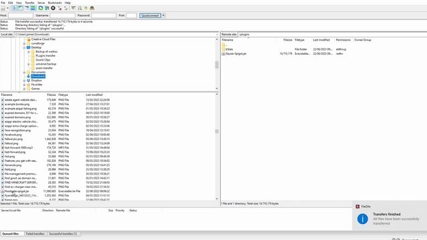This screenshot has width=427, height=240.
Task: Open the Site Manager icon
Action: [x=3, y=8]
